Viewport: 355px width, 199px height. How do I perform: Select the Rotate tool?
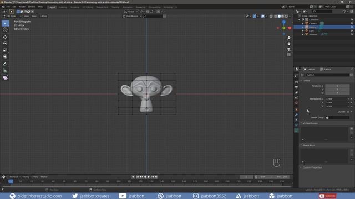point(5,44)
